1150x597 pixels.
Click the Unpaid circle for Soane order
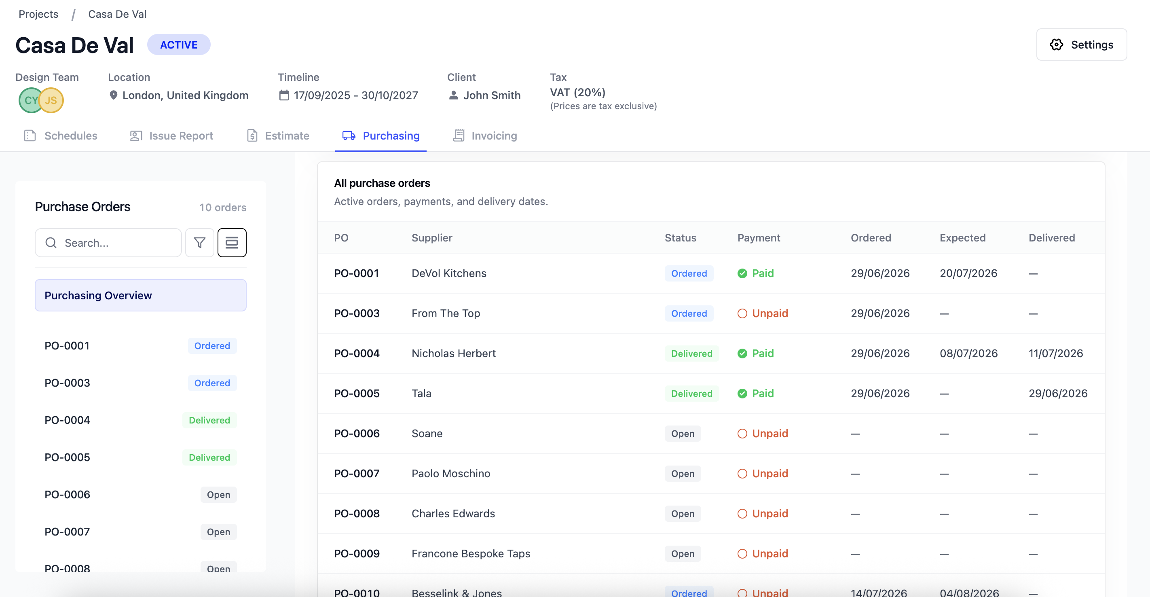(x=742, y=434)
